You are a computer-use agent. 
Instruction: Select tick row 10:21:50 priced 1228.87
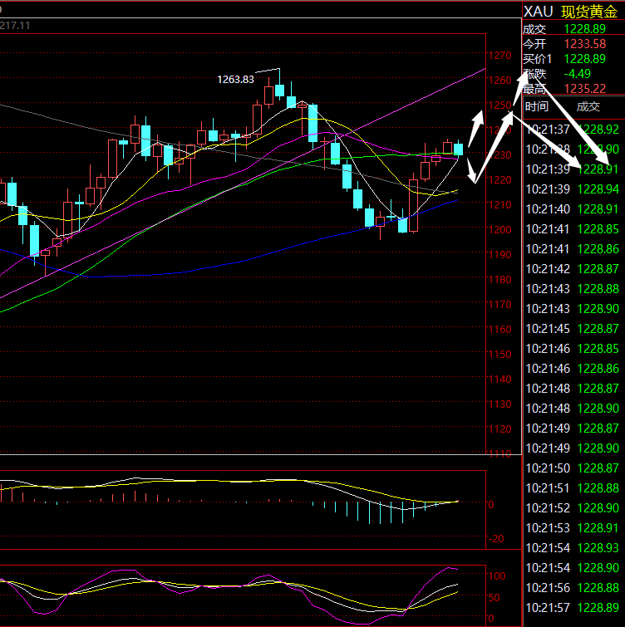(x=572, y=468)
